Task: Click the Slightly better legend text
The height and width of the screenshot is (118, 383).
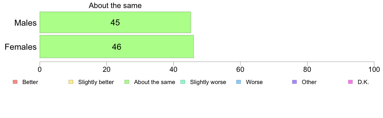Action: 96,82
